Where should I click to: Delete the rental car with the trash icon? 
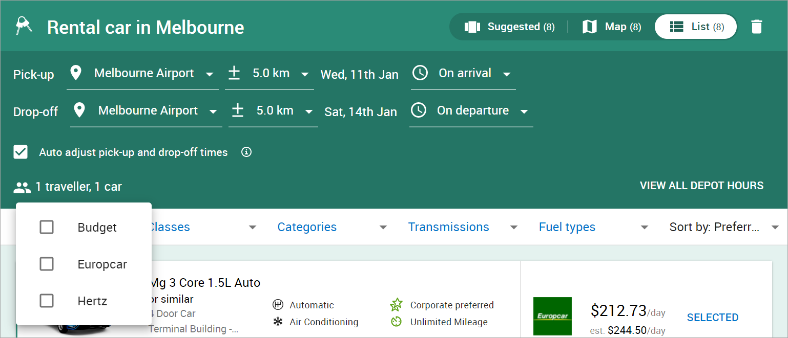point(757,27)
